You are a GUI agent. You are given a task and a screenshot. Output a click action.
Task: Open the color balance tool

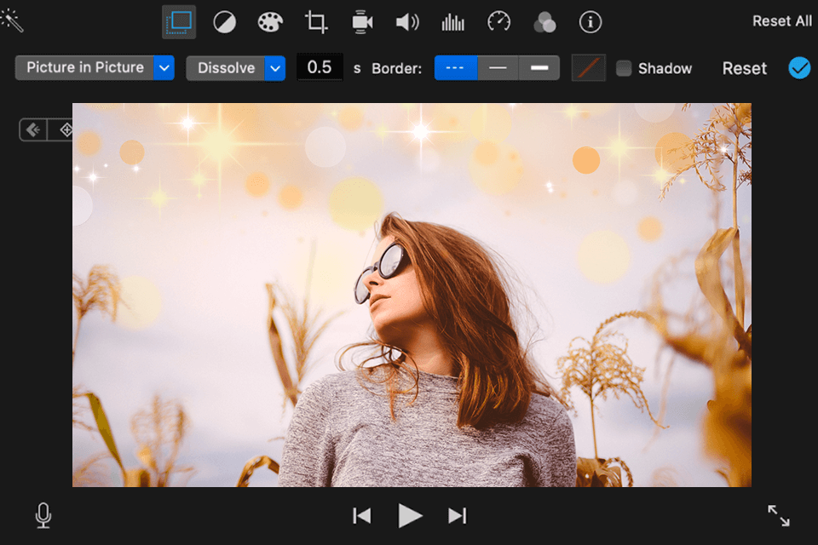point(225,22)
